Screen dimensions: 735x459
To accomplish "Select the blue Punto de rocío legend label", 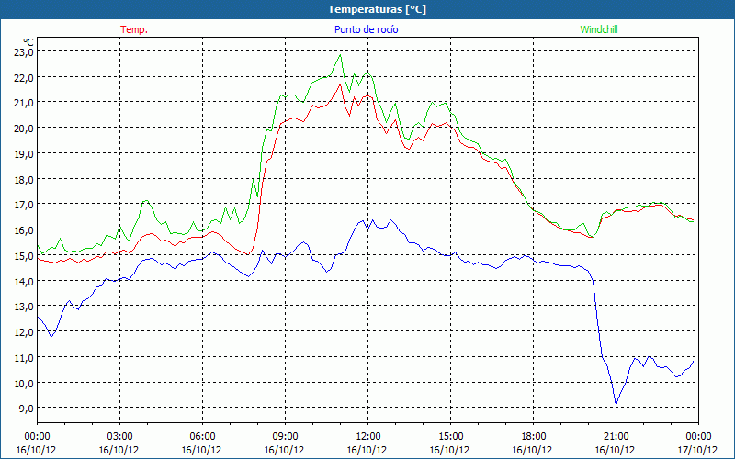I will click(366, 29).
